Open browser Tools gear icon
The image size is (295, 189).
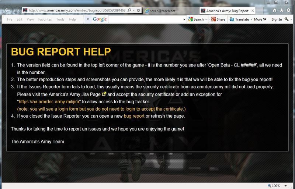coord(288,10)
